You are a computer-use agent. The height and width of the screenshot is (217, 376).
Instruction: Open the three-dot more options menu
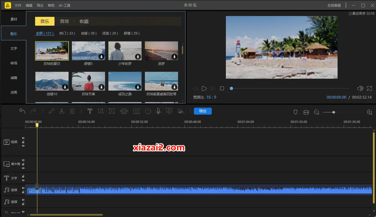[346, 5]
